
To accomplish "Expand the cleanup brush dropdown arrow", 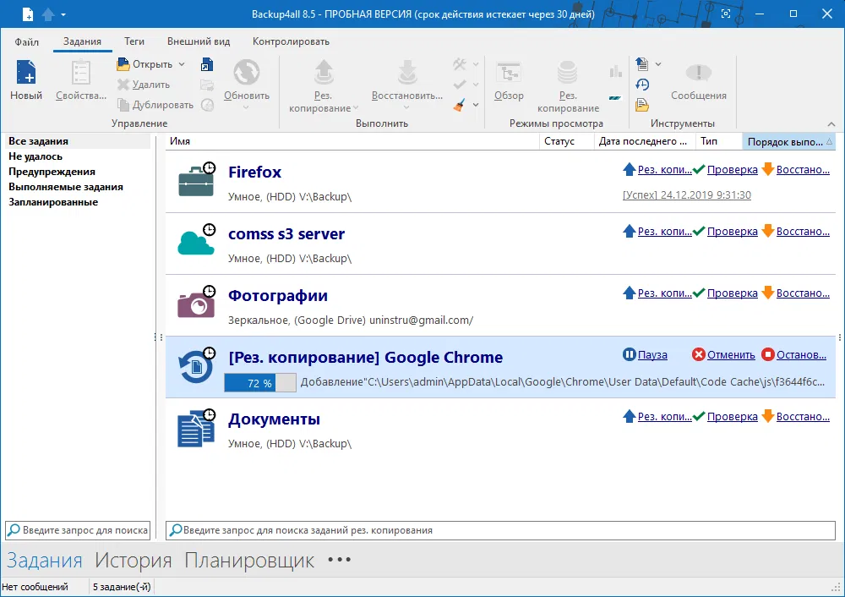I will [476, 105].
